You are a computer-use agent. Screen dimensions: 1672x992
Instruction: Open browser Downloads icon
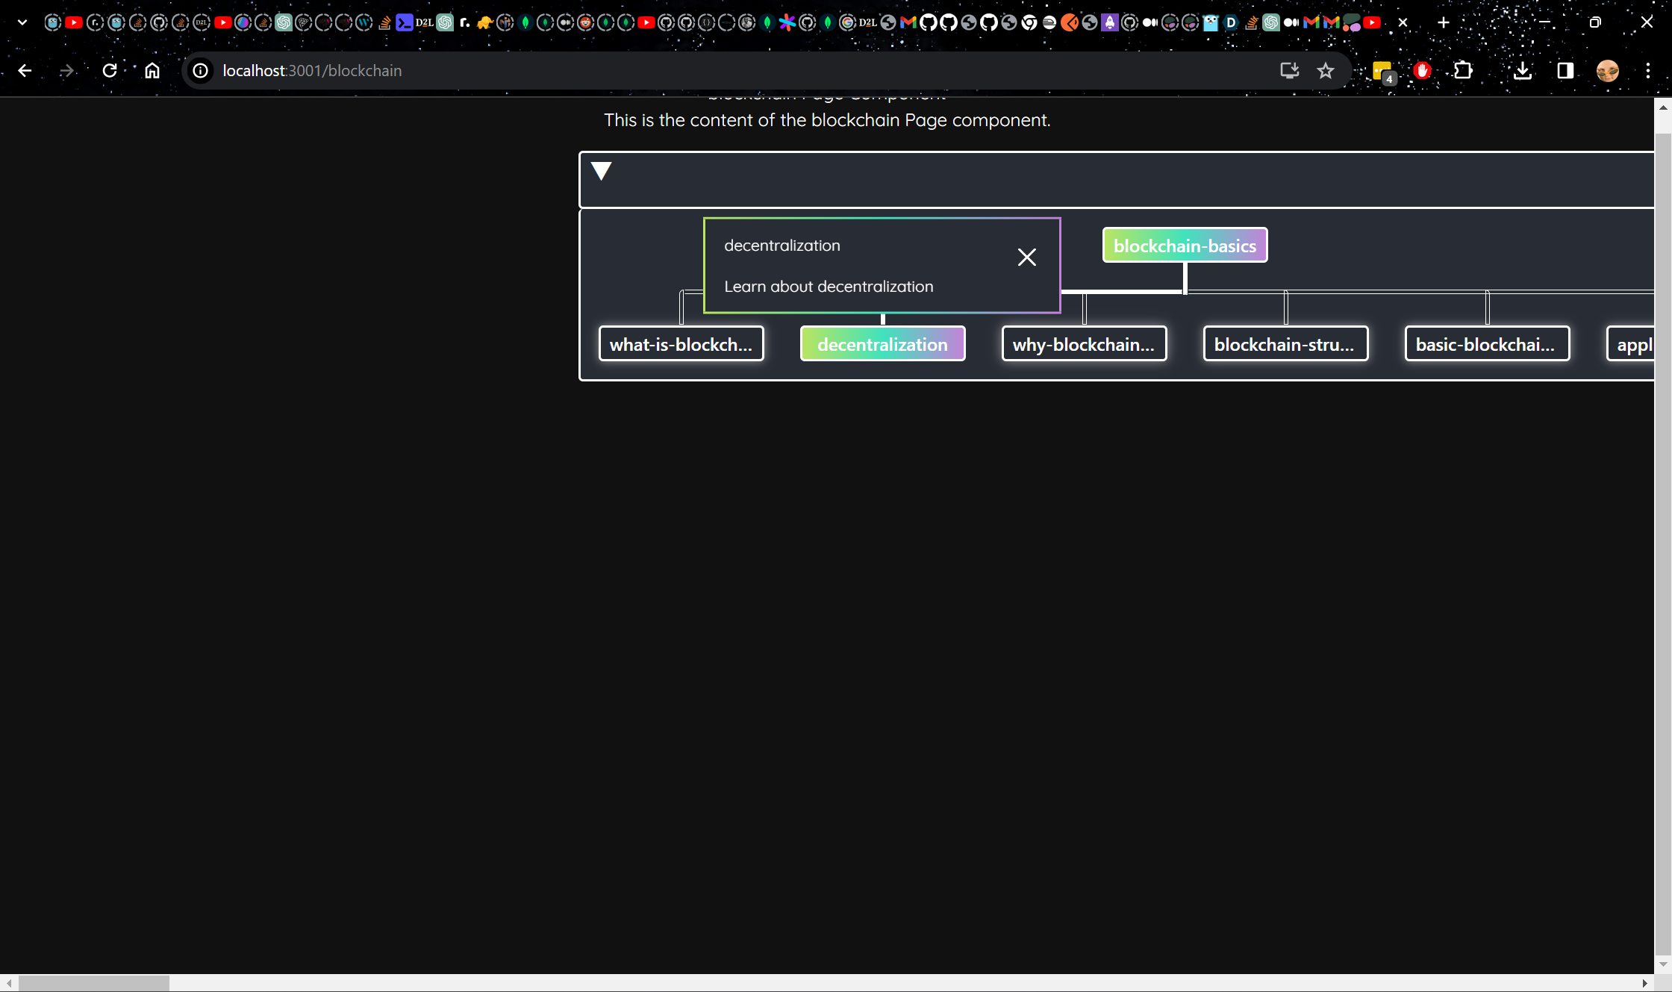(x=1523, y=71)
